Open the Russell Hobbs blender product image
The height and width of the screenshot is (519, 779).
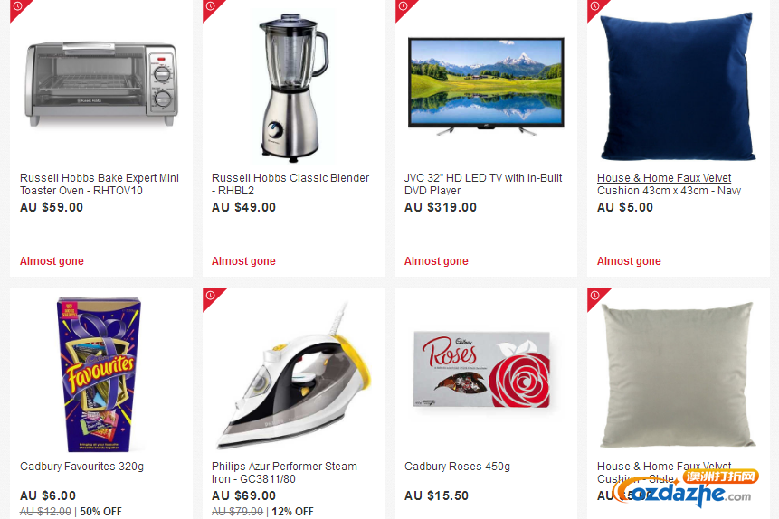coord(293,88)
